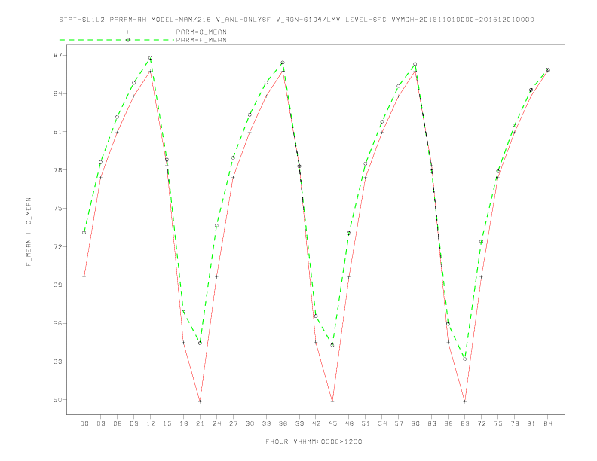
Task: Select the PARM=O_MEAN legend label
Action: tap(201, 32)
